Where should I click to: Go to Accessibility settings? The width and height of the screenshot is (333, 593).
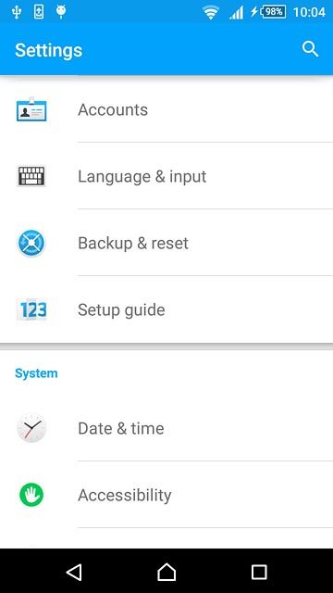(166, 495)
